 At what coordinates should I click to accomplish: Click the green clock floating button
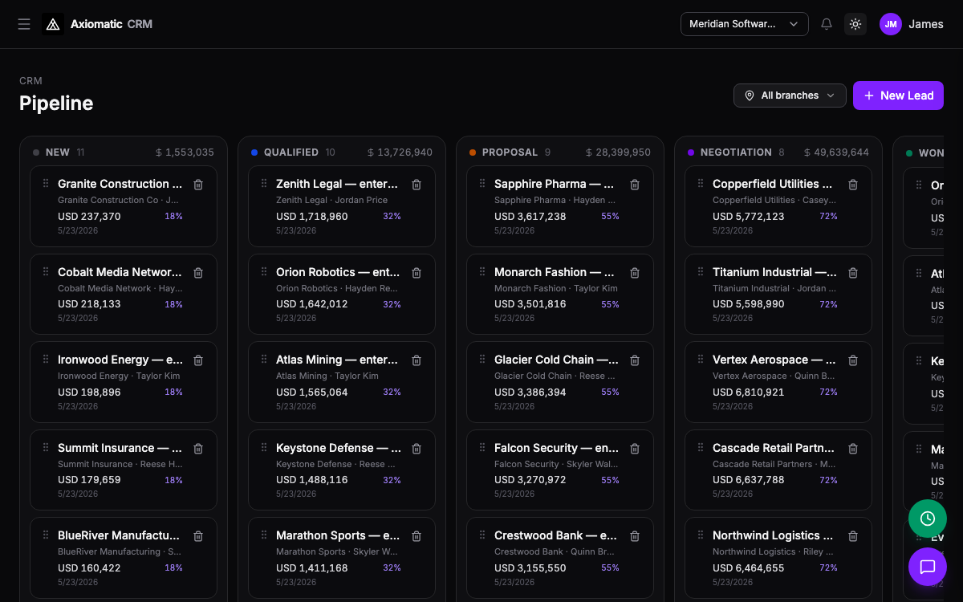pos(928,519)
